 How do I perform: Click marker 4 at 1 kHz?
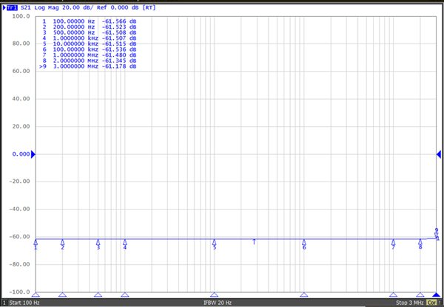[x=125, y=241]
